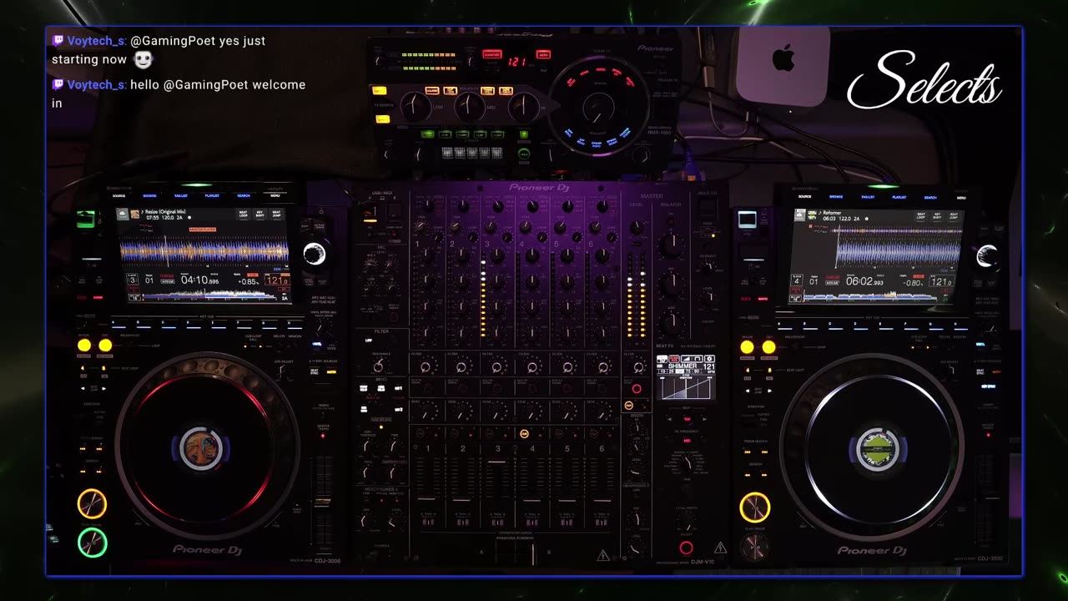The image size is (1068, 601).
Task: Click the filter RESONANCE knob
Action: [380, 366]
